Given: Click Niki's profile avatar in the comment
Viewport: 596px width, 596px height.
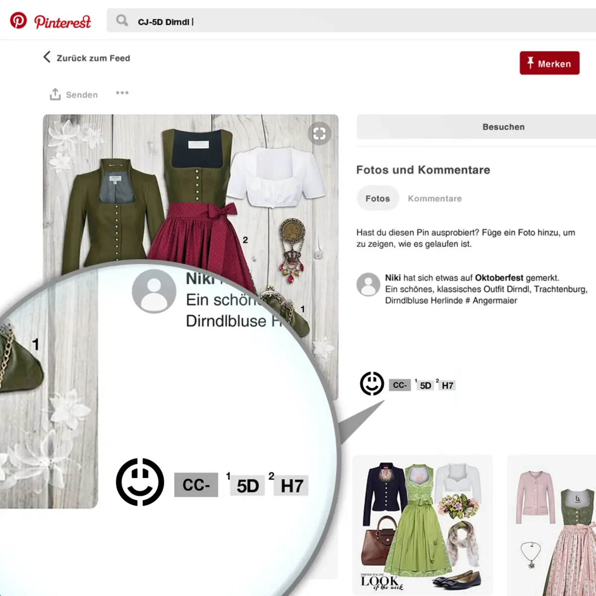Looking at the screenshot, I should click(369, 285).
